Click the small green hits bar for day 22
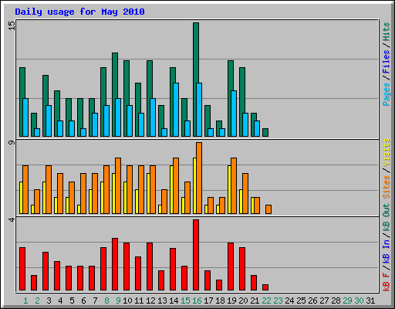 click(x=265, y=132)
